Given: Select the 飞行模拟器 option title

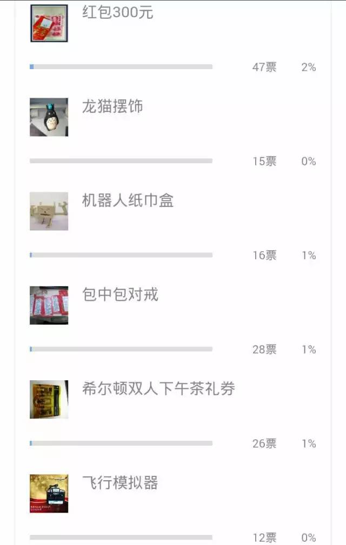Looking at the screenshot, I should coord(120,483).
